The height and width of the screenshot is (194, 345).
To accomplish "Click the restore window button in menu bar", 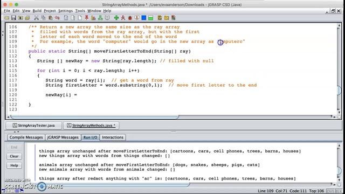I will [x=333, y=11].
